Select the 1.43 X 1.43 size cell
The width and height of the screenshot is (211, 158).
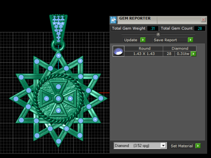[x=144, y=54]
